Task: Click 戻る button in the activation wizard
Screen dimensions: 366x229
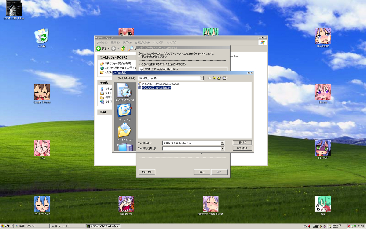Action: pyautogui.click(x=202, y=172)
